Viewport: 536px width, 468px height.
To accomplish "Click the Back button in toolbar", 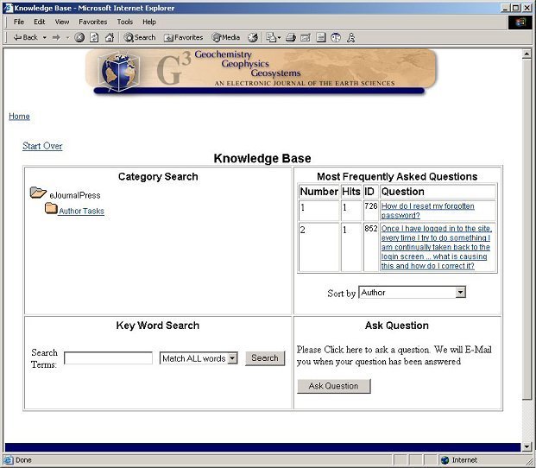I will pos(25,37).
